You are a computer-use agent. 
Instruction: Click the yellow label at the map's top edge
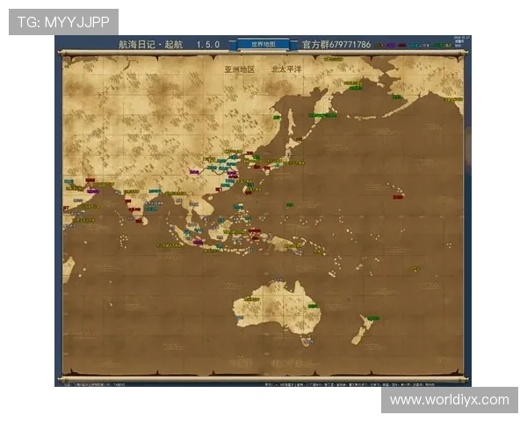[x=333, y=59]
